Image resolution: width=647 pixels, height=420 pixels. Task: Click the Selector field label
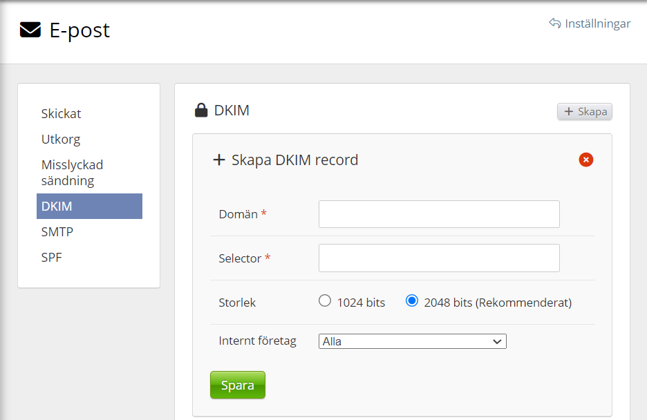coord(240,258)
